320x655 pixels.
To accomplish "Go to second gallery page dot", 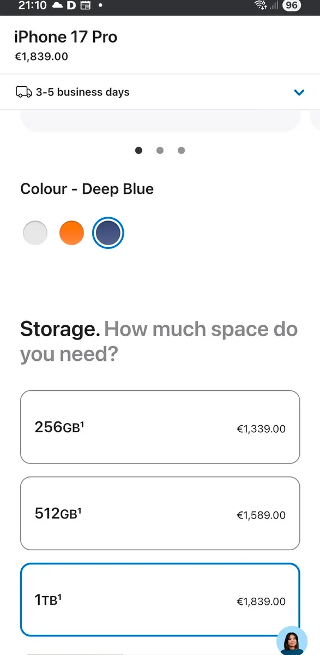I will pyautogui.click(x=160, y=150).
